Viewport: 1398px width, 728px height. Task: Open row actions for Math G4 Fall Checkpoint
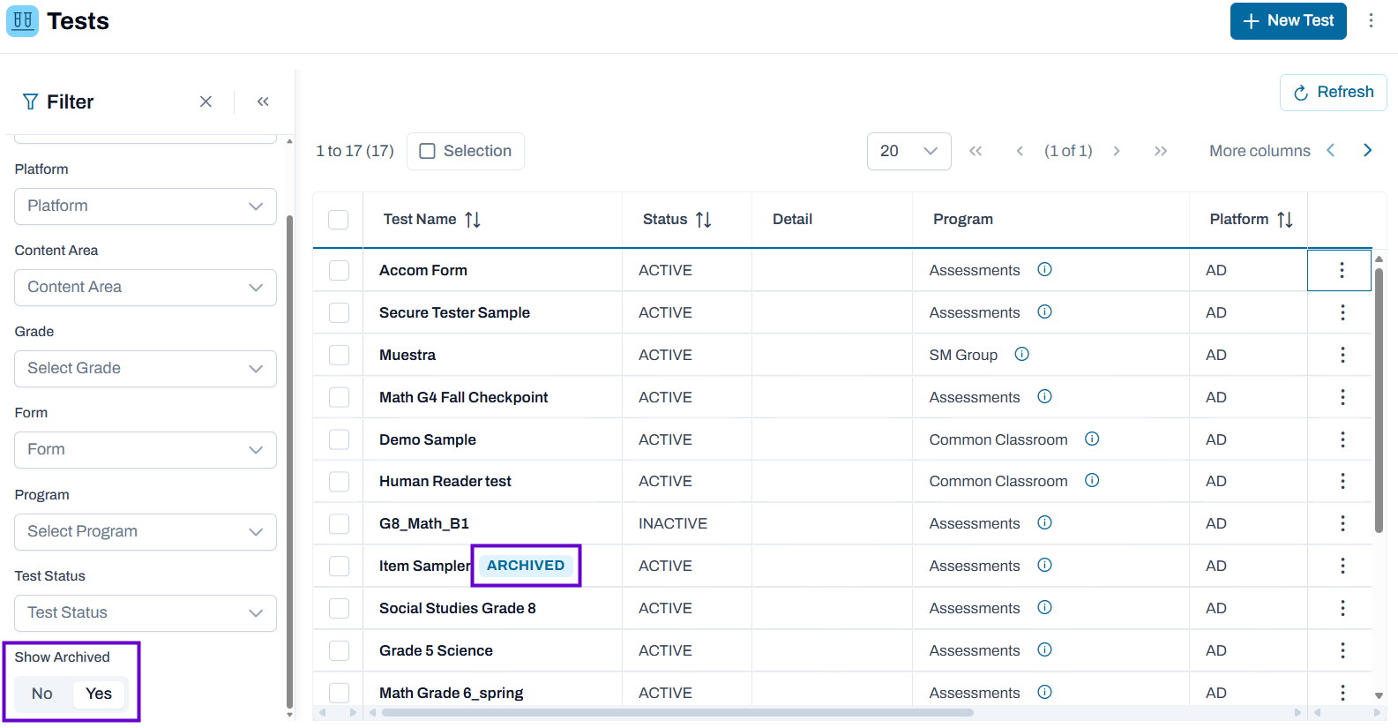[x=1342, y=397]
